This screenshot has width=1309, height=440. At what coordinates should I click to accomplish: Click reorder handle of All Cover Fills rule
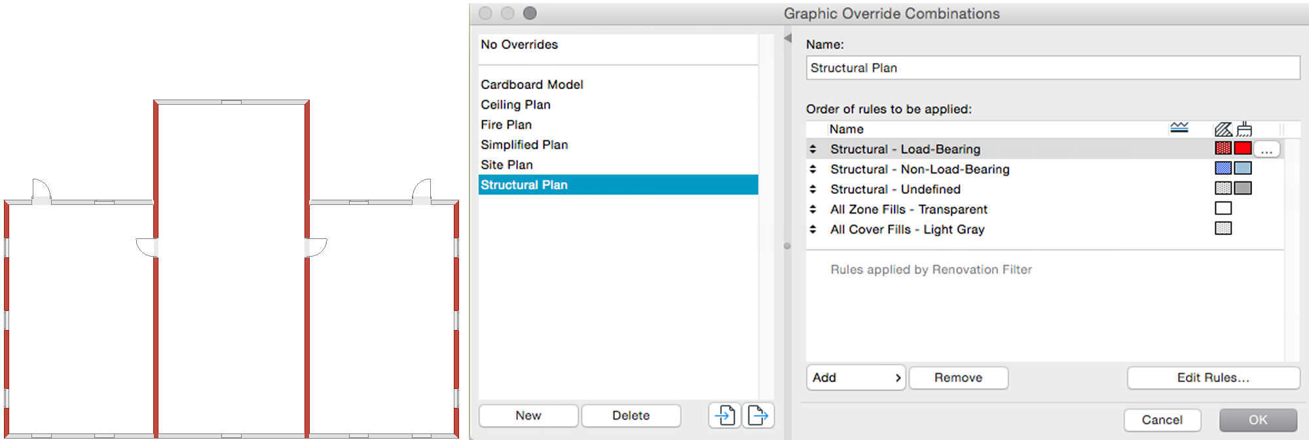tap(813, 229)
